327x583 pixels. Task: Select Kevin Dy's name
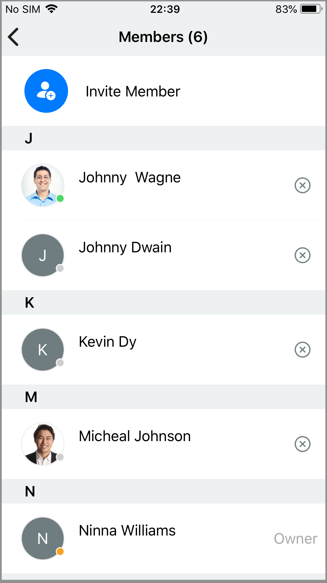pyautogui.click(x=108, y=342)
